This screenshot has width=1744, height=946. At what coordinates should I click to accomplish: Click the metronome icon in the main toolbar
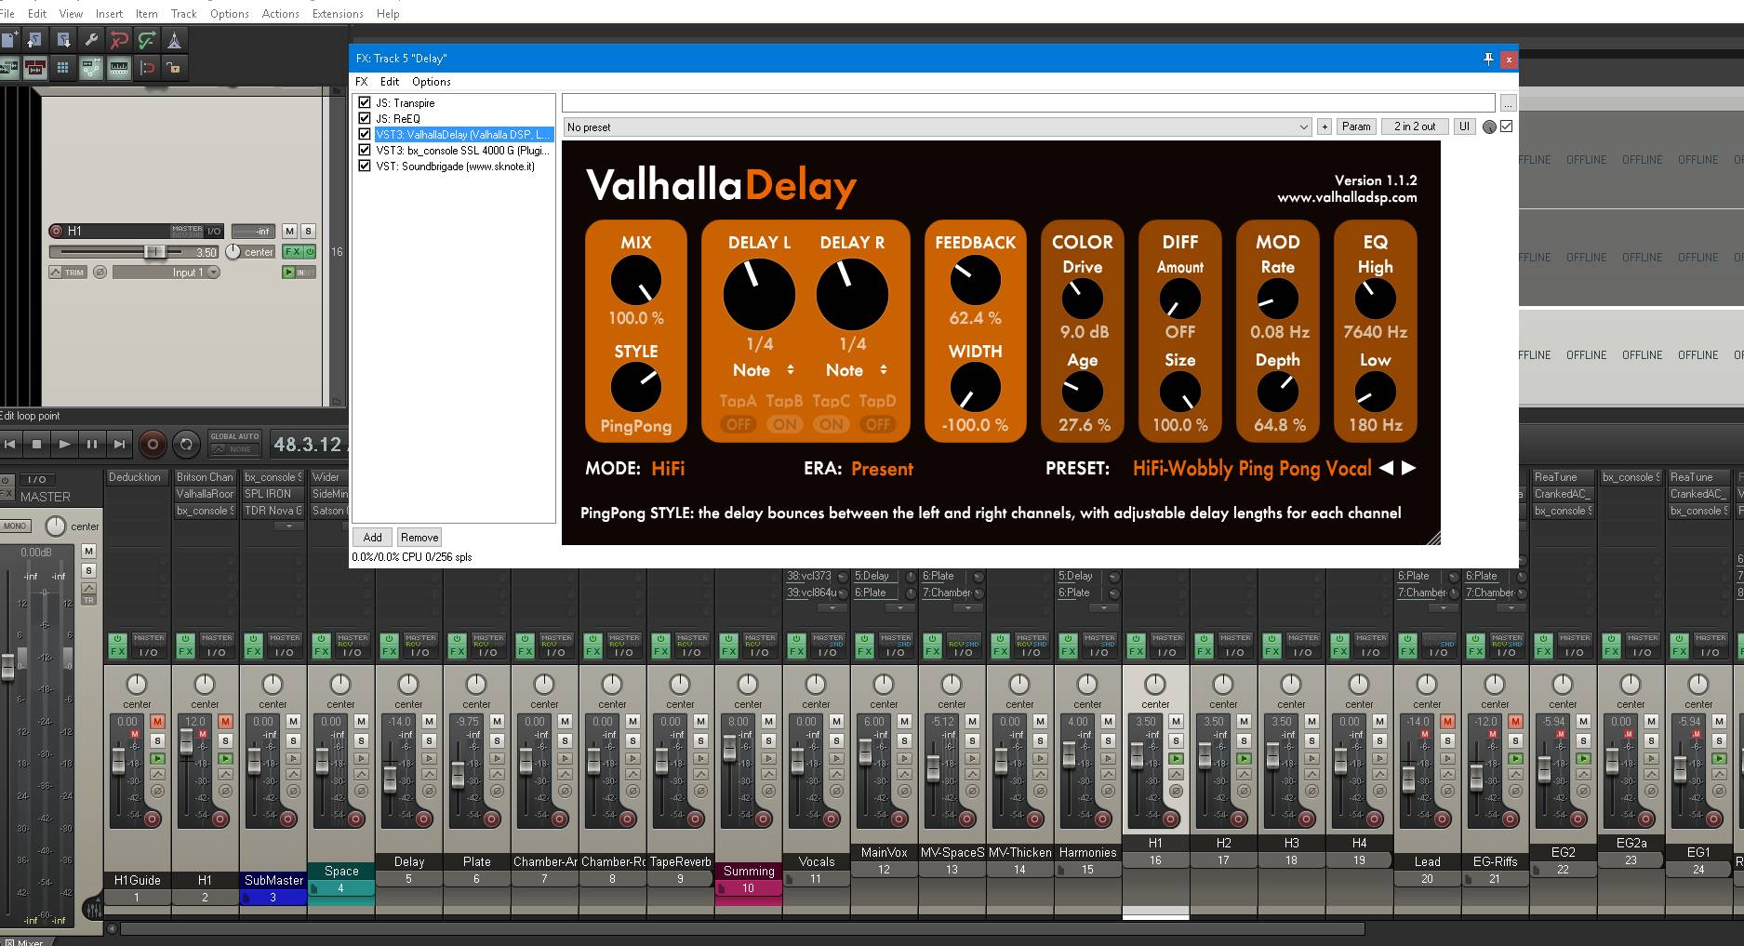(x=174, y=39)
